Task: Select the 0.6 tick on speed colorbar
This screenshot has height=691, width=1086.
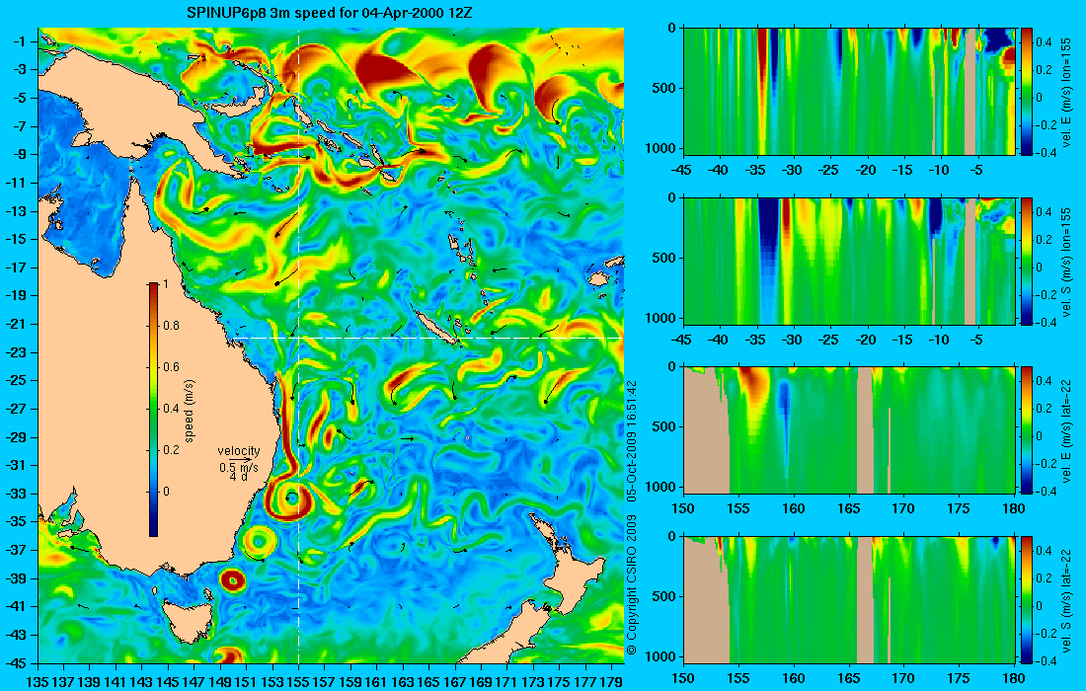Action: click(171, 367)
